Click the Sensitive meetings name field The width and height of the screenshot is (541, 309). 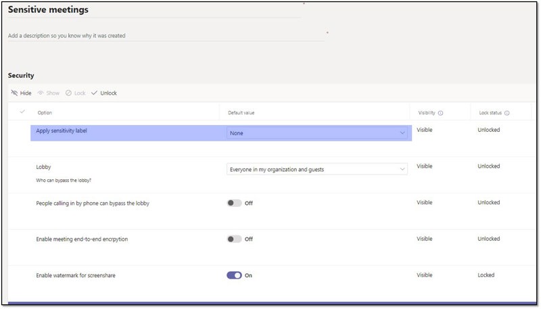[154, 11]
